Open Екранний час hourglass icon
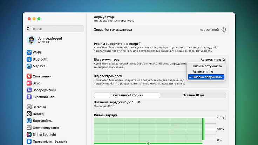Viewport: 258px width, 145px height. tap(29, 97)
